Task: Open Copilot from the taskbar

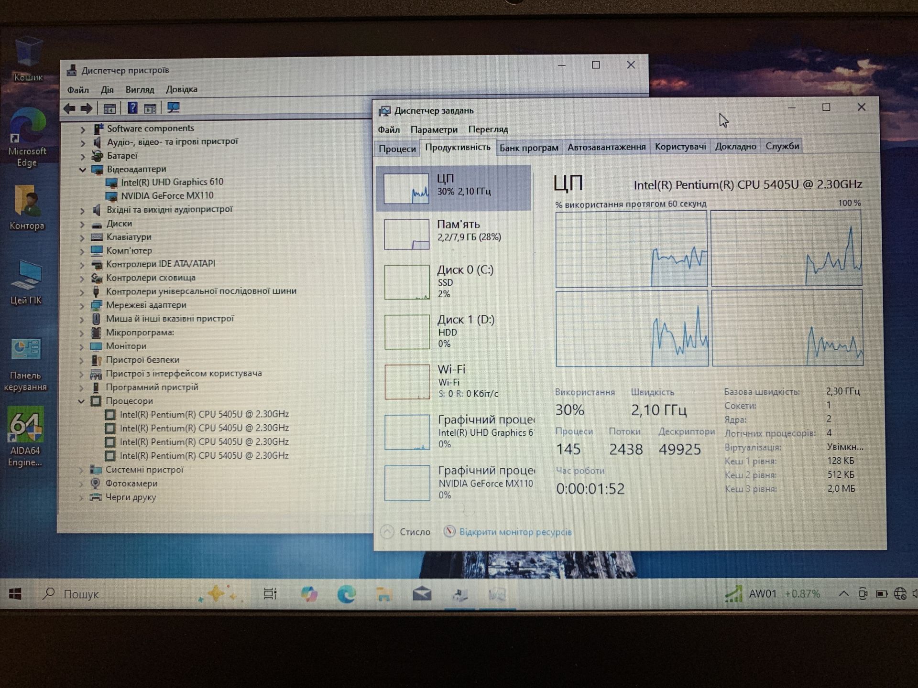Action: [x=309, y=594]
